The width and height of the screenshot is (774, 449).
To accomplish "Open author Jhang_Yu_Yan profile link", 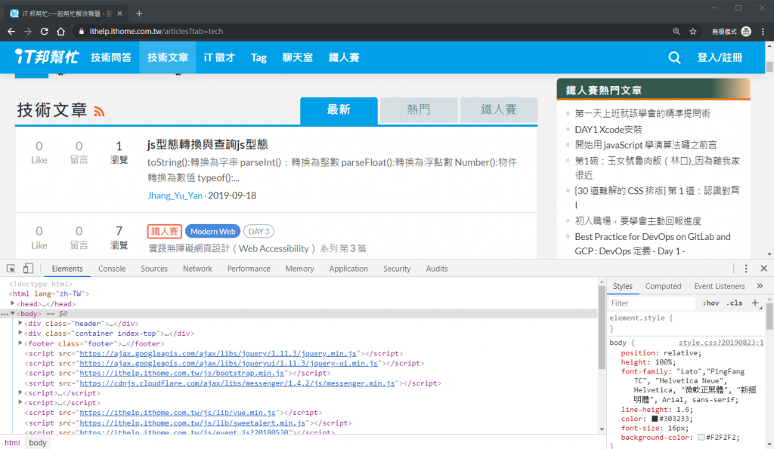I will point(175,195).
